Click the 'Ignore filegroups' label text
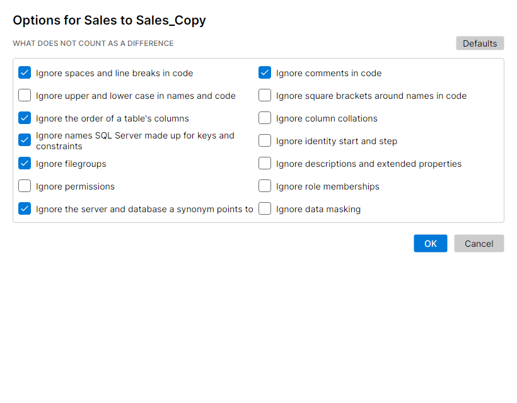517x403 pixels. coord(71,164)
